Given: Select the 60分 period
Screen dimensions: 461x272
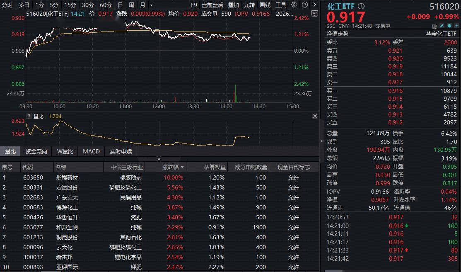Looking at the screenshot, I should (x=106, y=5).
